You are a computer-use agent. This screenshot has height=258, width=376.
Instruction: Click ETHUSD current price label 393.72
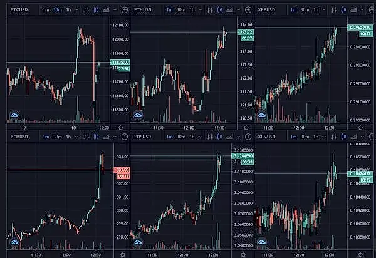click(245, 32)
